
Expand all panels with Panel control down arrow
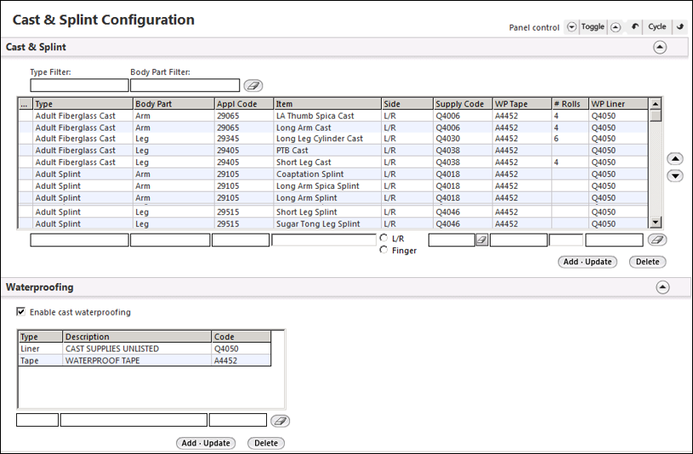tap(571, 27)
